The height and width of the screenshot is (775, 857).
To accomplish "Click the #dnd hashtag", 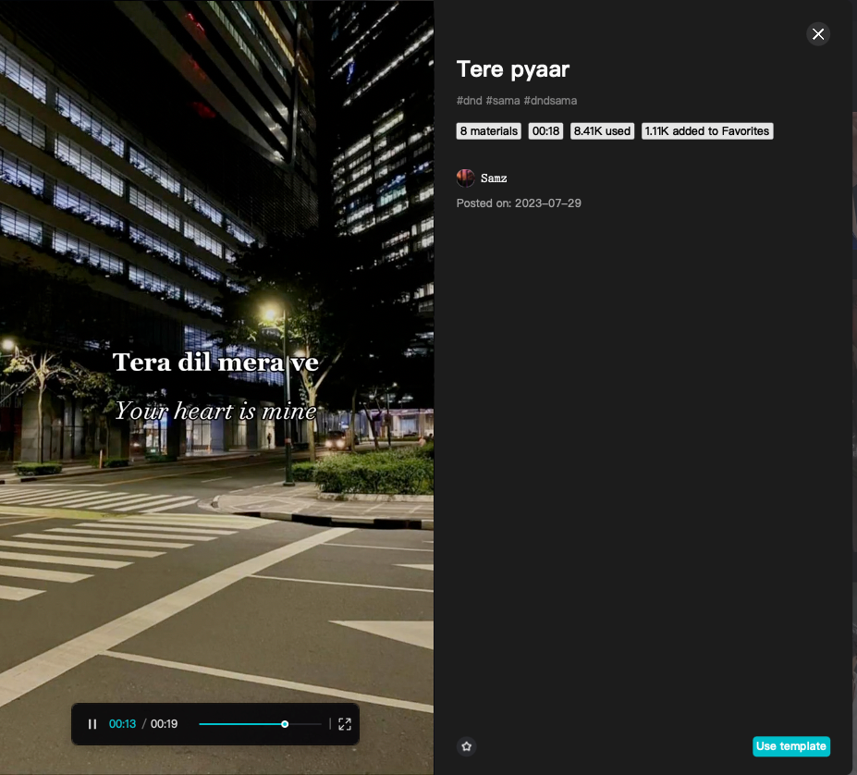I will click(x=469, y=101).
